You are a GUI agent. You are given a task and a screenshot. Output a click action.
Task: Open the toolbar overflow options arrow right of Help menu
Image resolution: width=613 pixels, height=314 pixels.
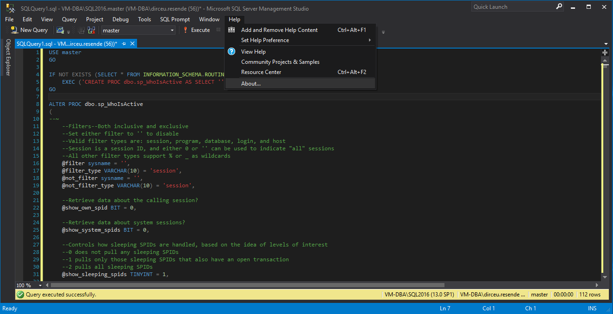383,32
